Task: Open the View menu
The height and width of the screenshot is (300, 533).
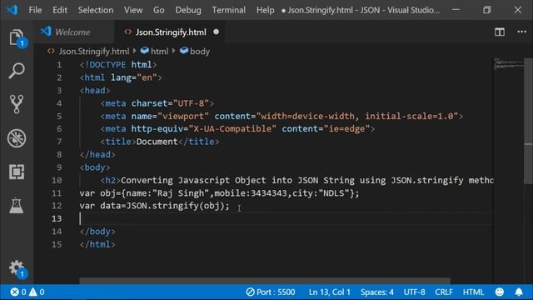Action: [133, 10]
